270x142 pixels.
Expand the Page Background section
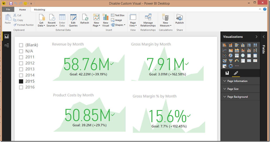(240, 97)
